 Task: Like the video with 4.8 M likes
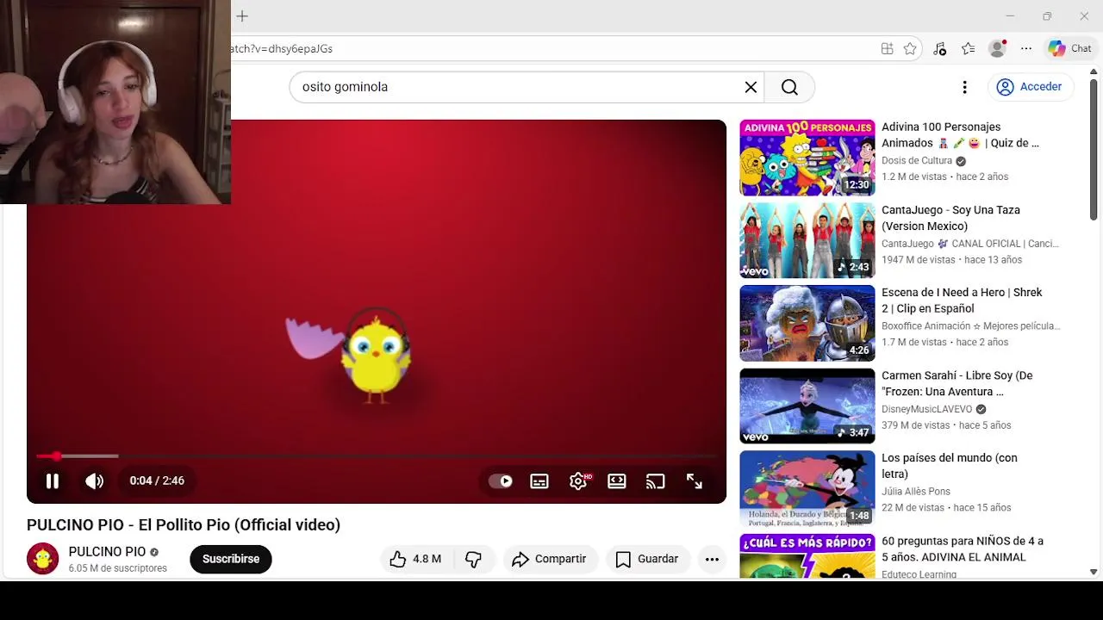tap(415, 559)
